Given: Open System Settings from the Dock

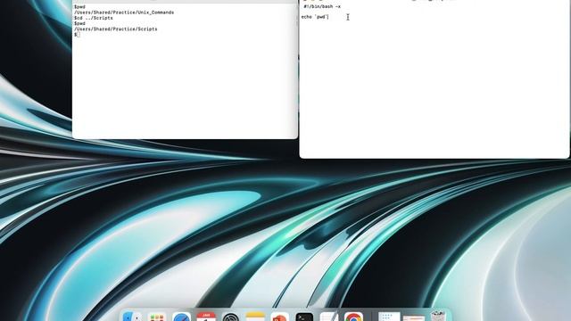Looking at the screenshot, I should pyautogui.click(x=231, y=317).
